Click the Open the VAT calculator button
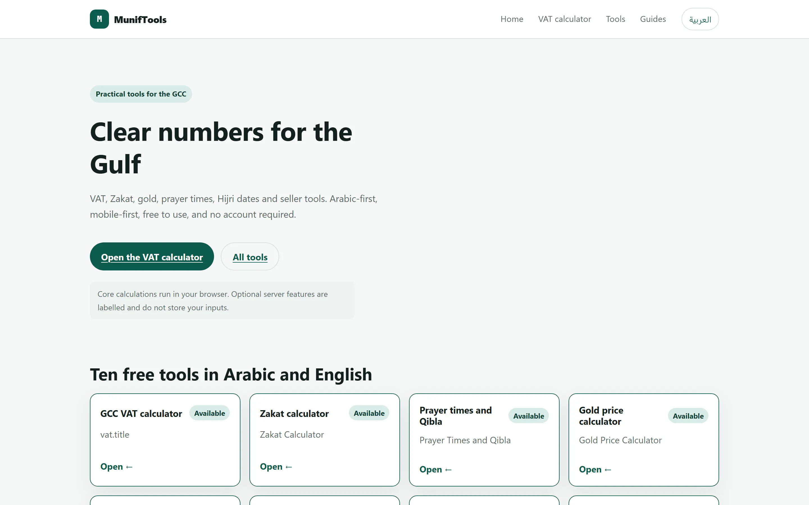 pos(152,256)
